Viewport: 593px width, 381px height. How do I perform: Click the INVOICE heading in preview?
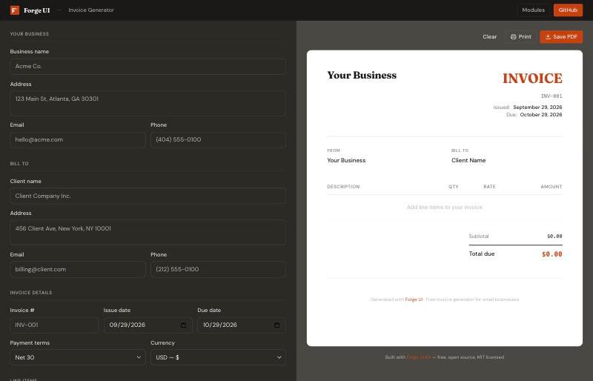pyautogui.click(x=532, y=79)
